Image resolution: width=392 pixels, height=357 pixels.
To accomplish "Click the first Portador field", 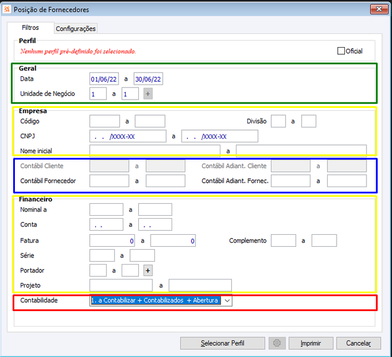I will pyautogui.click(x=98, y=271).
